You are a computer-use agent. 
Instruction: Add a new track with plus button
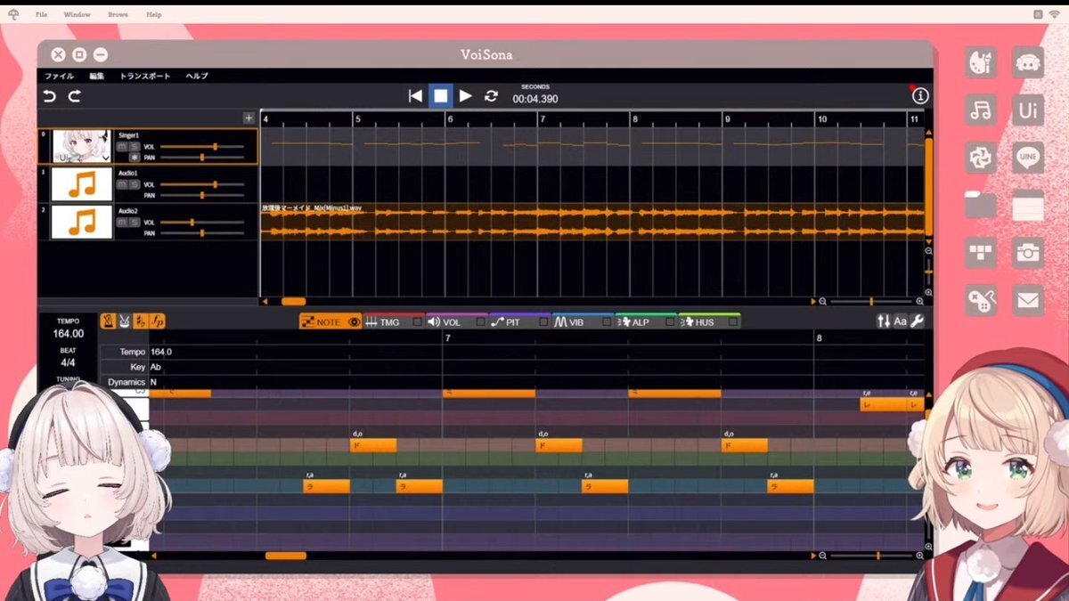pyautogui.click(x=249, y=118)
